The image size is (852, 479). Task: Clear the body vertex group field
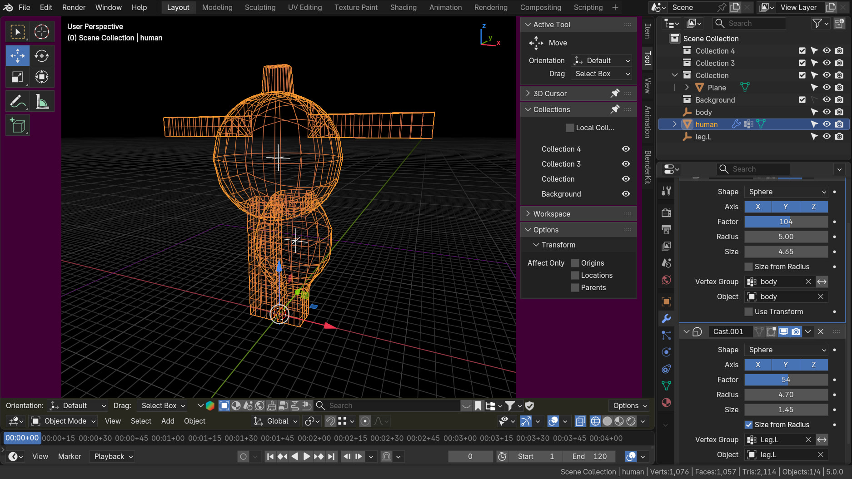click(x=808, y=281)
